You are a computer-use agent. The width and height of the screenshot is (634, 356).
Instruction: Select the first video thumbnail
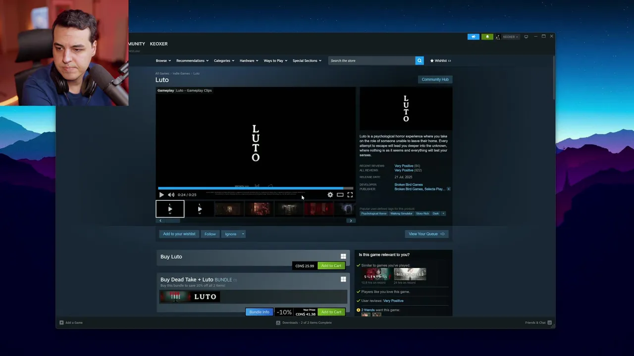pyautogui.click(x=170, y=209)
